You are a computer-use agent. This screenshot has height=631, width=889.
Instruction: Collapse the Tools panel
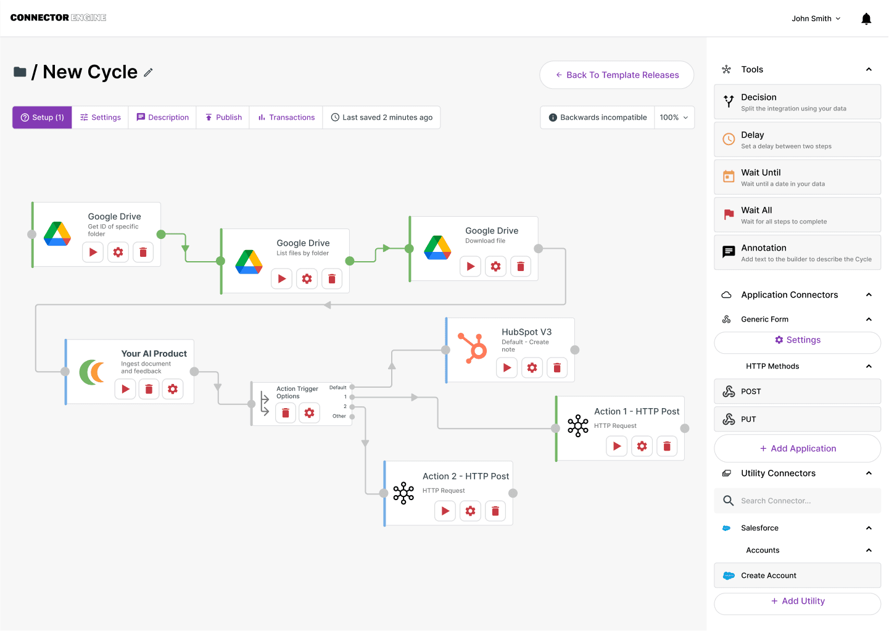tap(869, 69)
